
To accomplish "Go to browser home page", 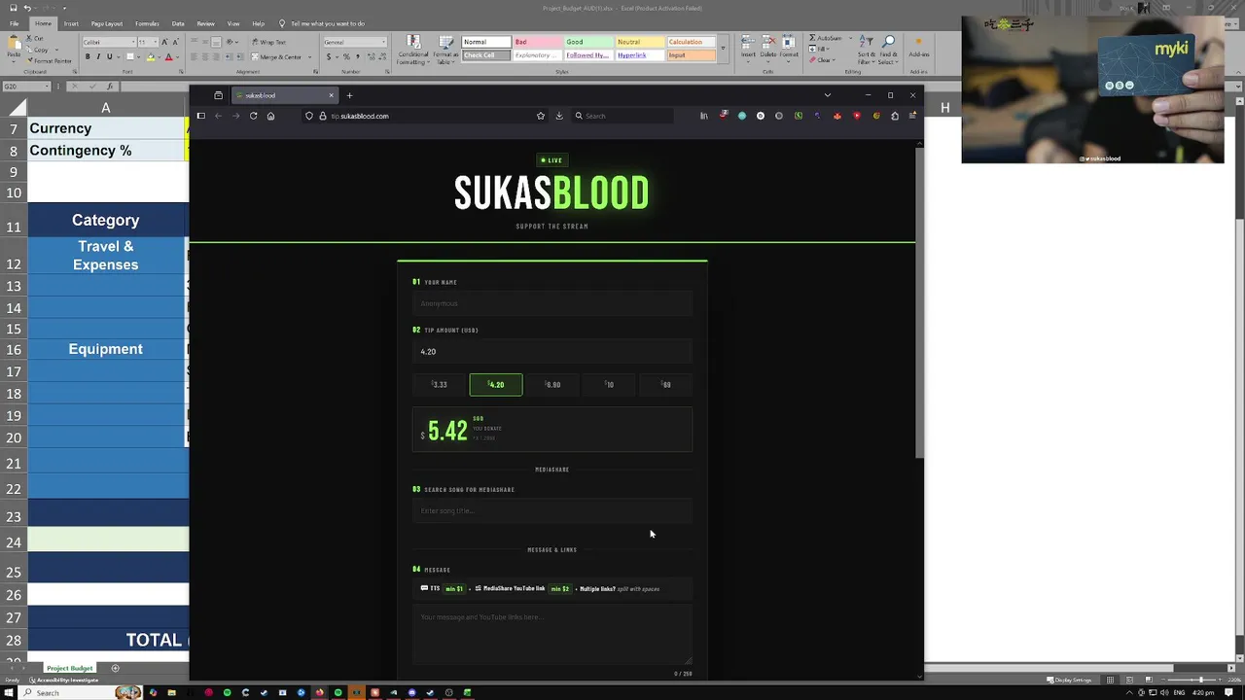I will click(x=270, y=116).
